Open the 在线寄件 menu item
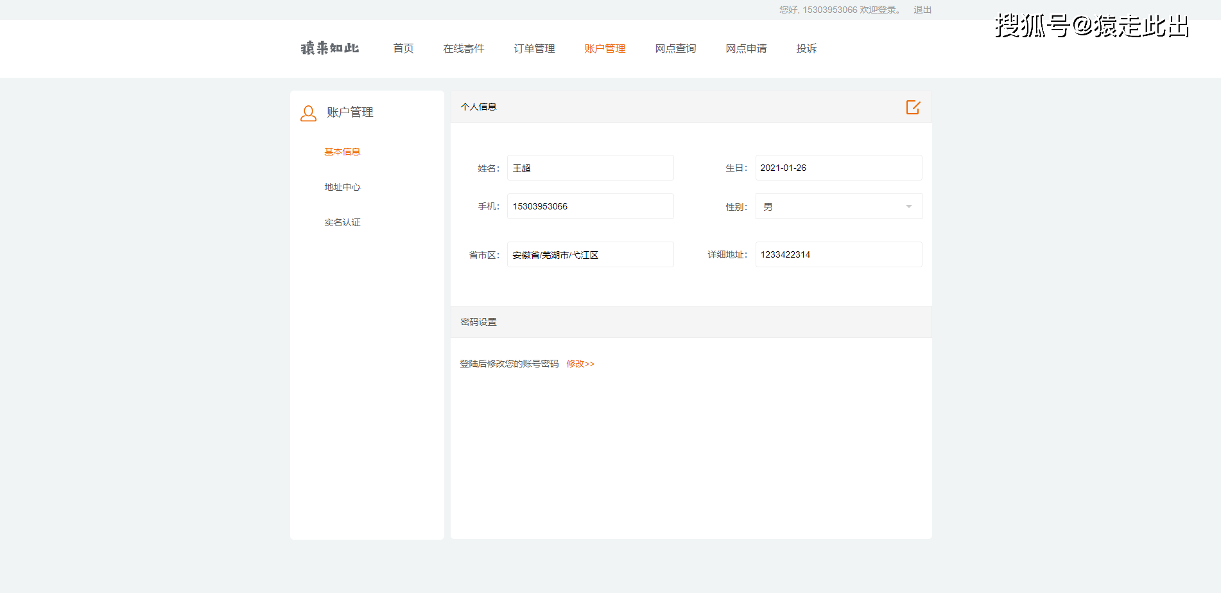The height and width of the screenshot is (593, 1221). coord(463,48)
